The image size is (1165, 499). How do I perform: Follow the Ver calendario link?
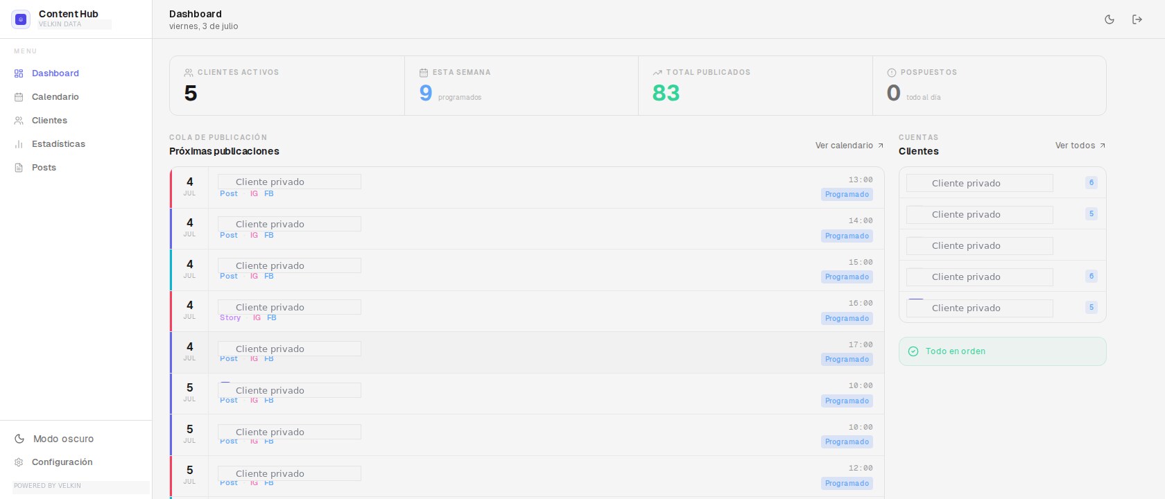tap(849, 146)
